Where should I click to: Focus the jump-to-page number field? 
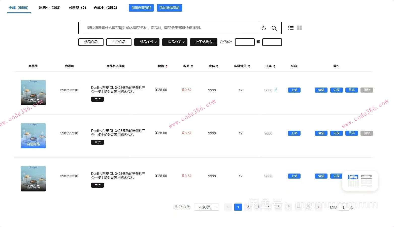tap(343, 207)
